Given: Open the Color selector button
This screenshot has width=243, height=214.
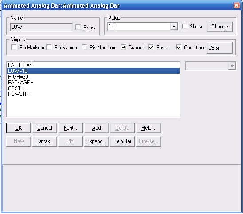Looking at the screenshot, I should pos(220,48).
